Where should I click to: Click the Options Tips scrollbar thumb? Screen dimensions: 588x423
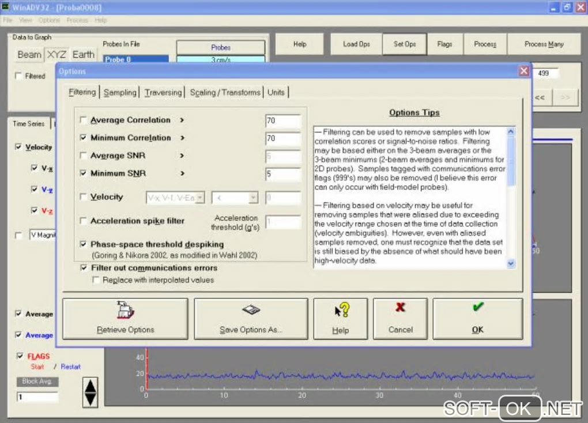click(511, 160)
